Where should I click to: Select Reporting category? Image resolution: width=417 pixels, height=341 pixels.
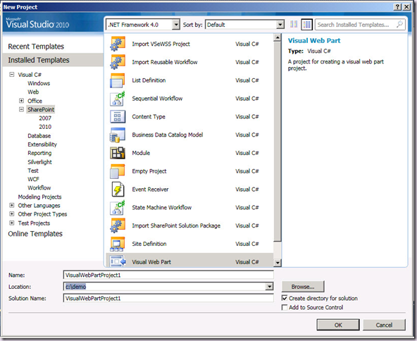(39, 153)
